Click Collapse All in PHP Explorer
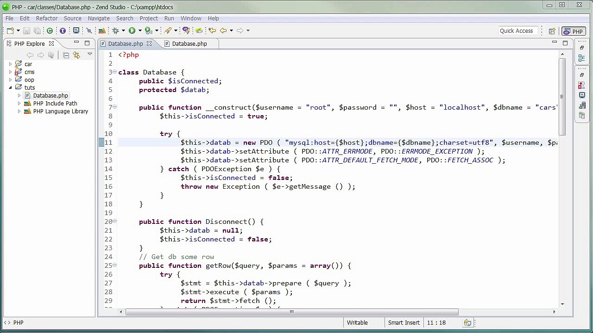 [66, 55]
